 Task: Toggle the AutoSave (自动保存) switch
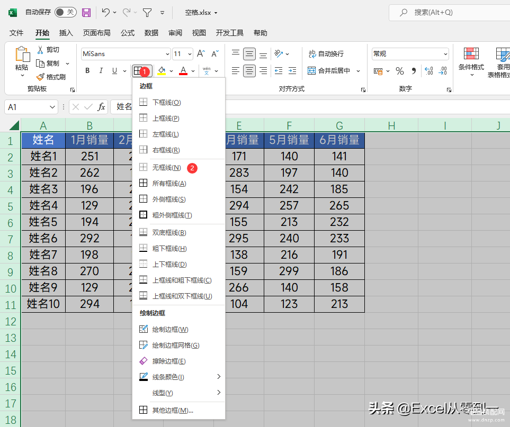(65, 12)
